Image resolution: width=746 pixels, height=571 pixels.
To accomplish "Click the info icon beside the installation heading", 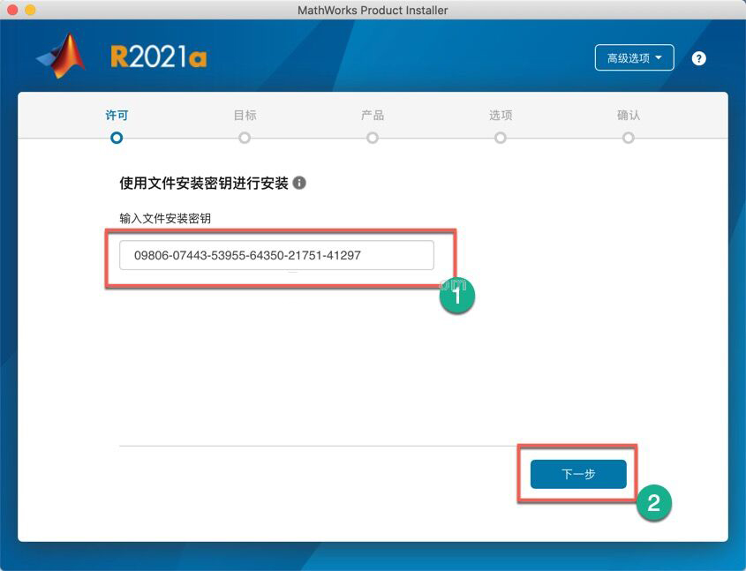I will coord(299,183).
